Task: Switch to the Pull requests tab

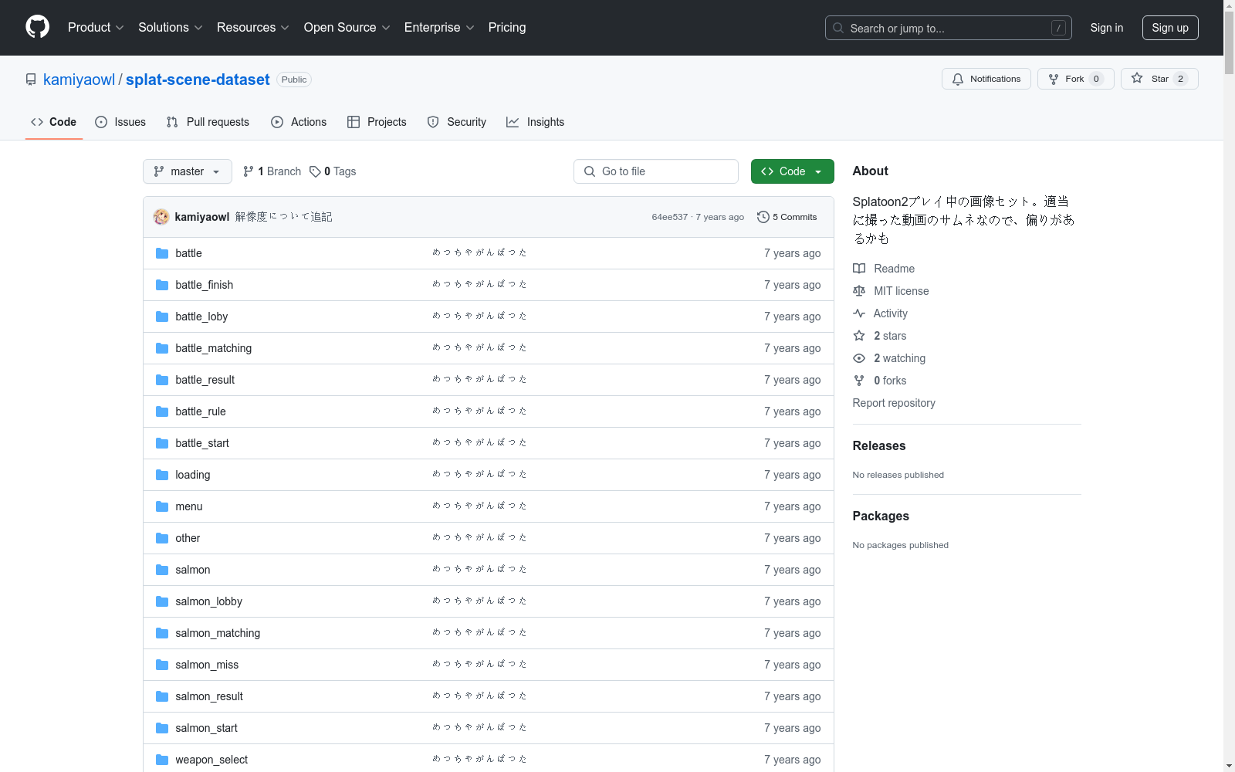Action: (208, 122)
